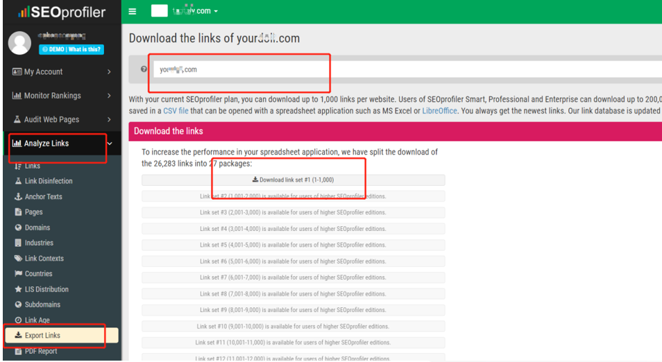Screen dimensions: 662x362
Task: Open PDF Report in sidebar
Action: click(x=40, y=351)
